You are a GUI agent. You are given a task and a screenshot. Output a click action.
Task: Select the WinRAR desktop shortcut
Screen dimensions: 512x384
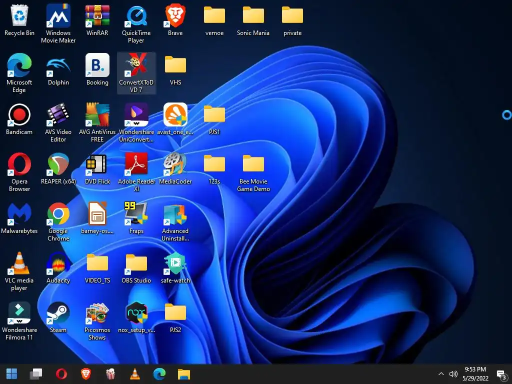pos(97,20)
